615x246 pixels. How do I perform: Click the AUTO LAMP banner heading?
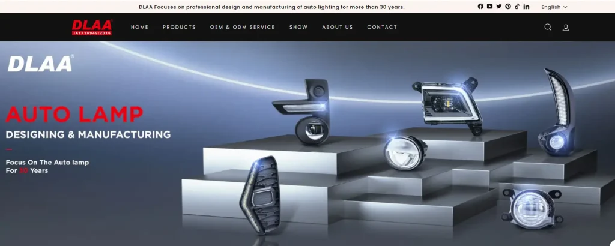tap(74, 115)
